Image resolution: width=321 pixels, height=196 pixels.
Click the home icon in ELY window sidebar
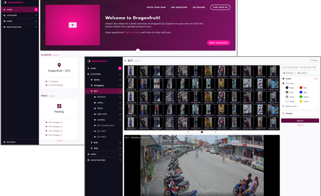[x=88, y=68]
